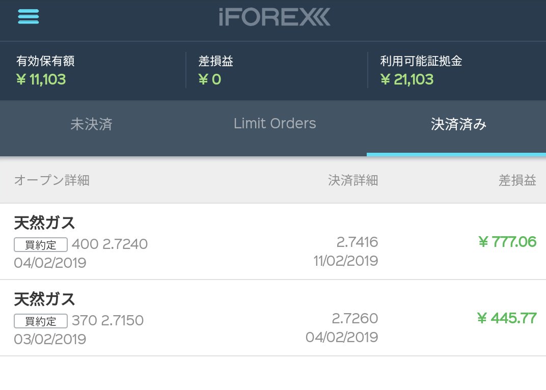Click the ¥777.06 profit amount
Image resolution: width=546 pixels, height=390 pixels.
(x=507, y=242)
